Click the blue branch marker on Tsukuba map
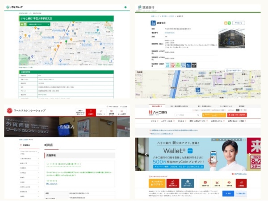The height and width of the screenshot is (201, 268). 198,90
